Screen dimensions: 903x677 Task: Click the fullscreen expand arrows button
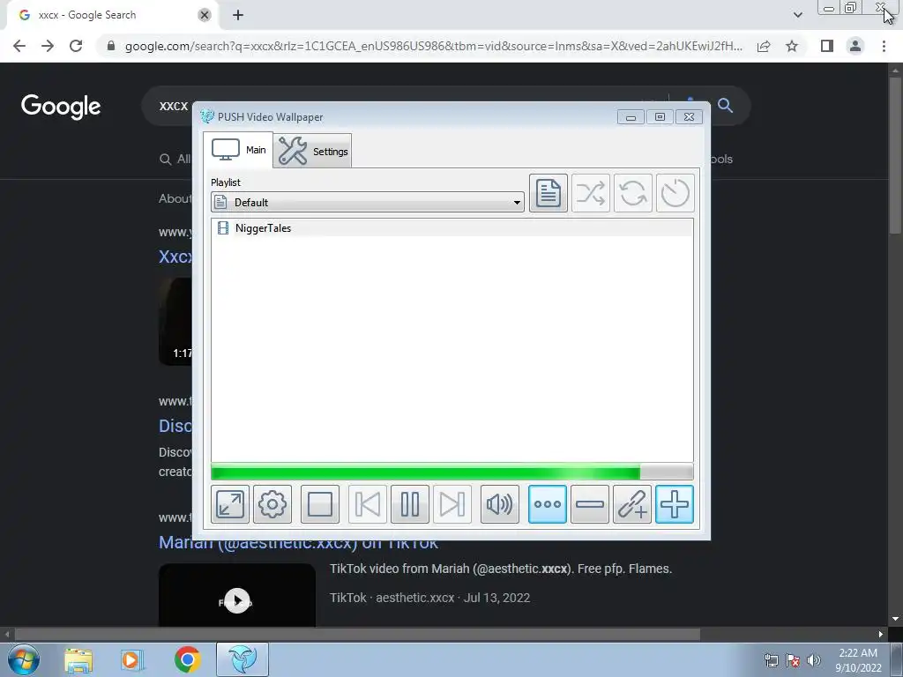click(x=230, y=504)
